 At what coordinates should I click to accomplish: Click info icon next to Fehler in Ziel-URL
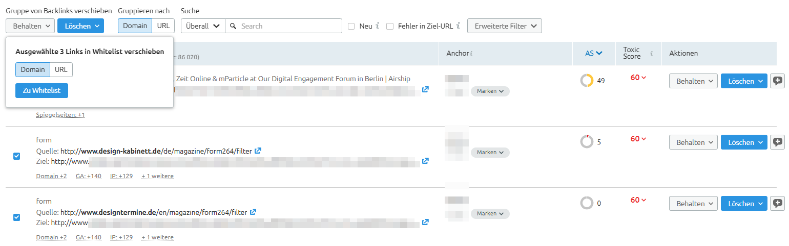(x=458, y=26)
